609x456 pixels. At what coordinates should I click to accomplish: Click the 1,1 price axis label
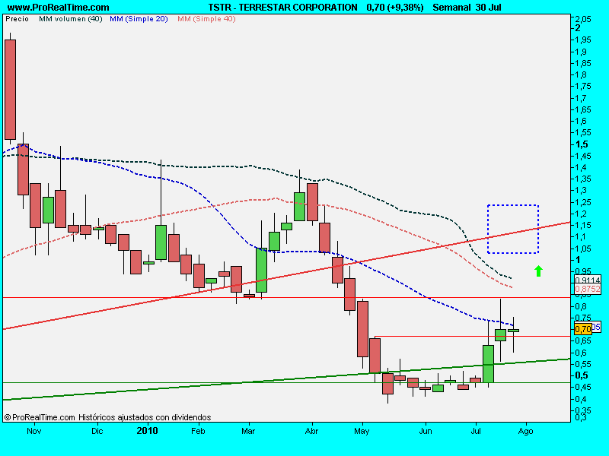click(x=582, y=236)
